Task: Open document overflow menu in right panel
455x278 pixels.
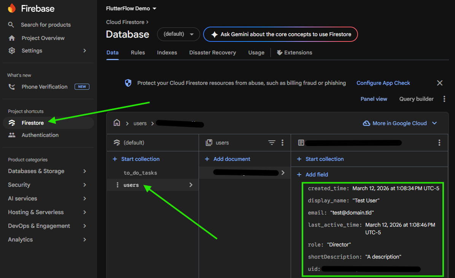Action: [439, 143]
